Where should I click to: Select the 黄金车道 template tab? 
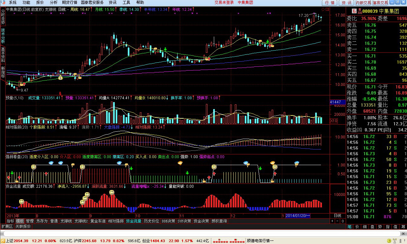click(98, 221)
